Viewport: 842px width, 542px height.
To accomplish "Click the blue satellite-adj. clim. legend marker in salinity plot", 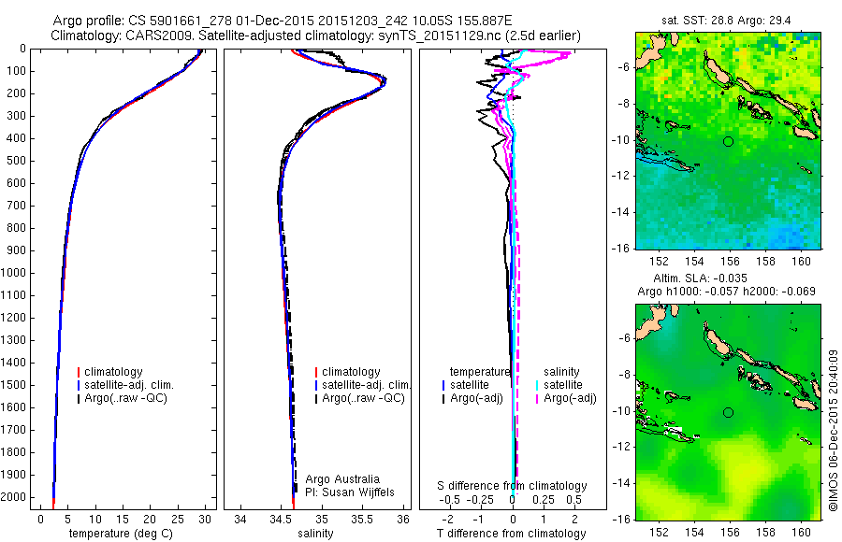I will pyautogui.click(x=316, y=385).
